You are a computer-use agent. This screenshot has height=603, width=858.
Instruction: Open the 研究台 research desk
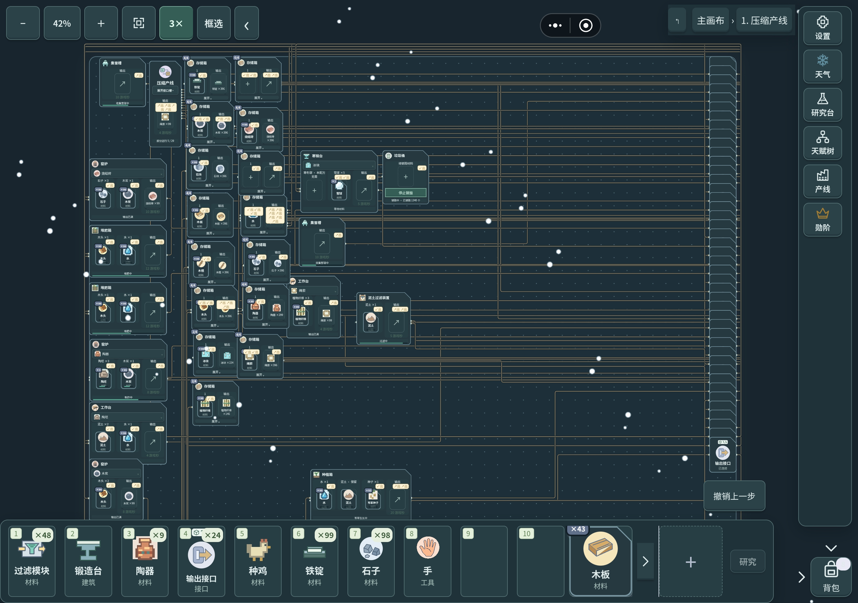click(822, 104)
